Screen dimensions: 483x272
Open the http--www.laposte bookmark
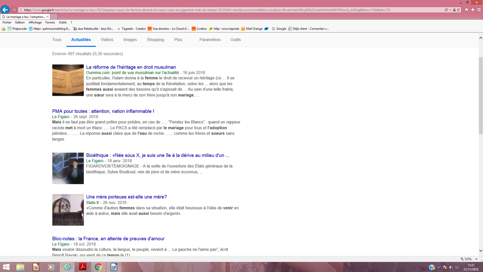pos(224,29)
